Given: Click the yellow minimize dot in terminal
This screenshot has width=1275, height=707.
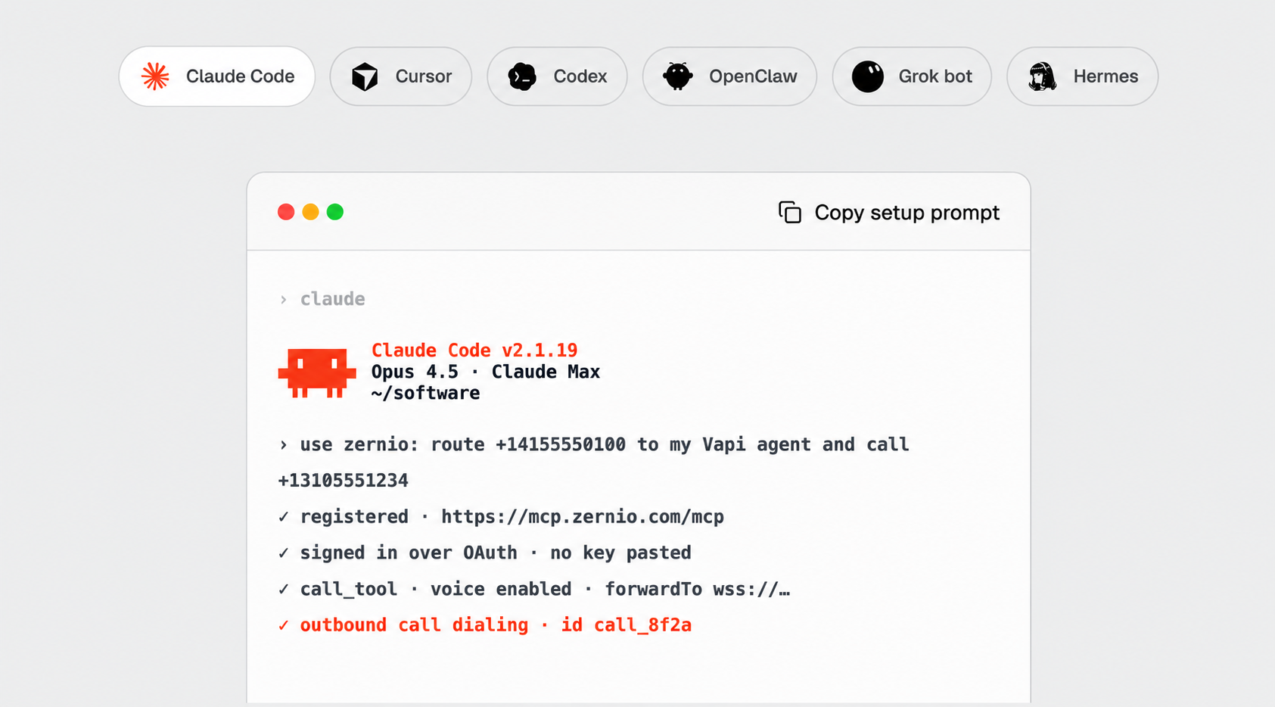Looking at the screenshot, I should point(310,212).
